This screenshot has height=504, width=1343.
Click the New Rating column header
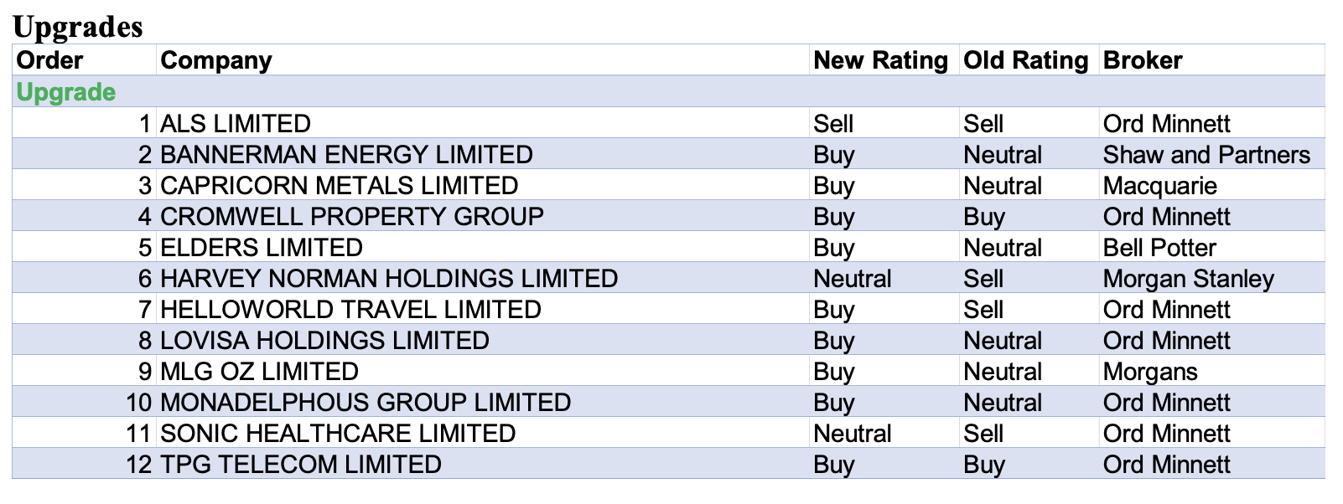880,60
